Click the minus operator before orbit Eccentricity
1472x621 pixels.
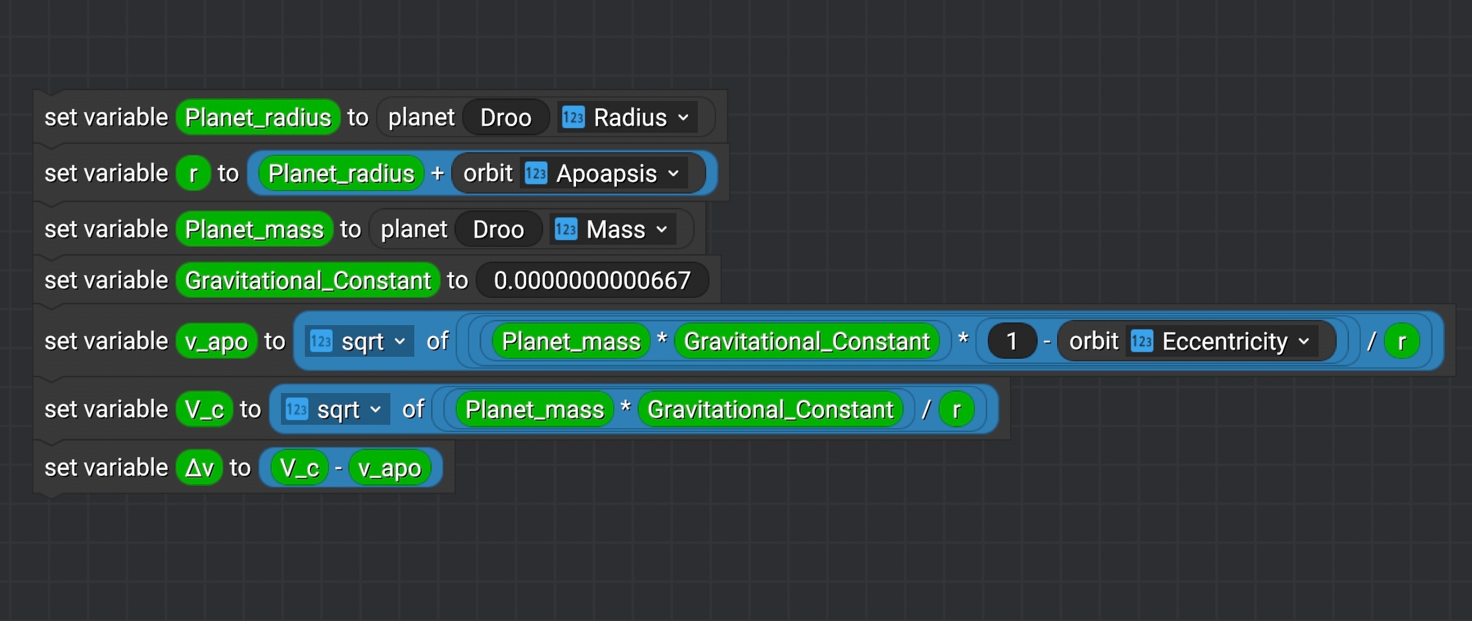[1047, 341]
